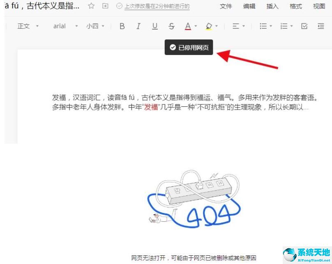This screenshot has width=332, height=264.
Task: Increase paragraph indentation
Action: point(321,26)
